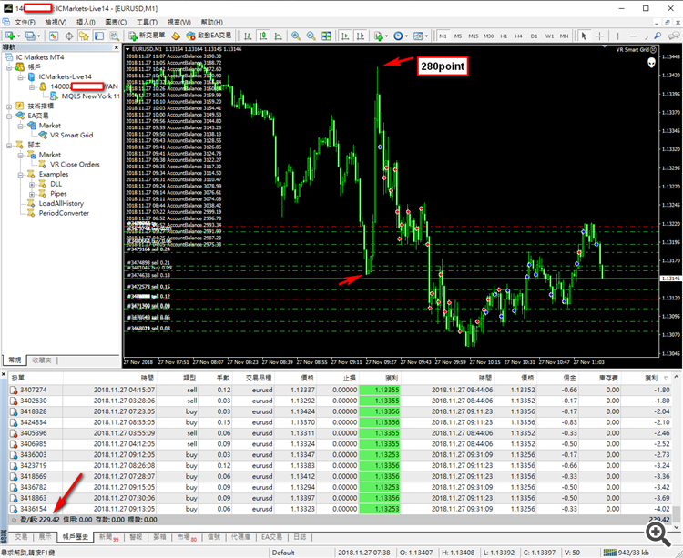Switch to the EA交易 terminal tab
The width and height of the screenshot is (683, 558).
click(271, 537)
